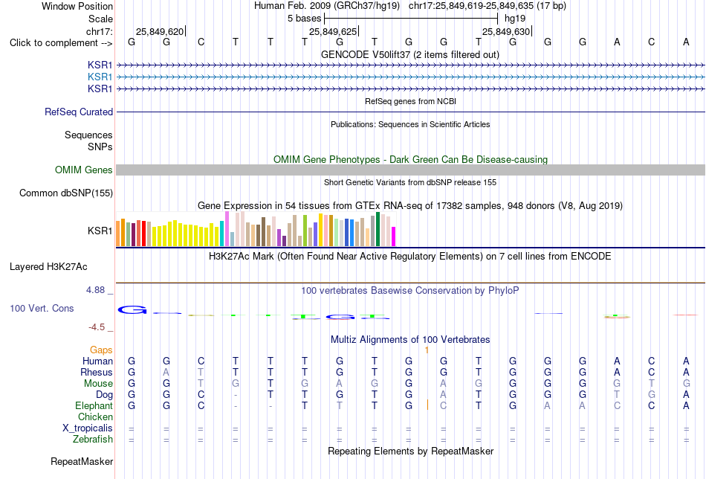Viewport: 706px width, 479px height.
Task: Click the KSR1 label beside the GTEx bar chart
Action: tap(100, 231)
